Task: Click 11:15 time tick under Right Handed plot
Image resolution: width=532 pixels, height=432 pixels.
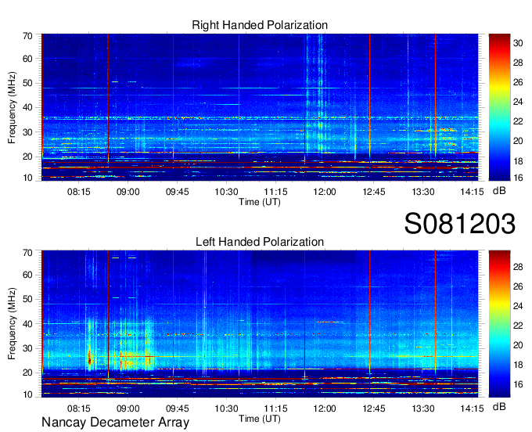Action: 275,192
